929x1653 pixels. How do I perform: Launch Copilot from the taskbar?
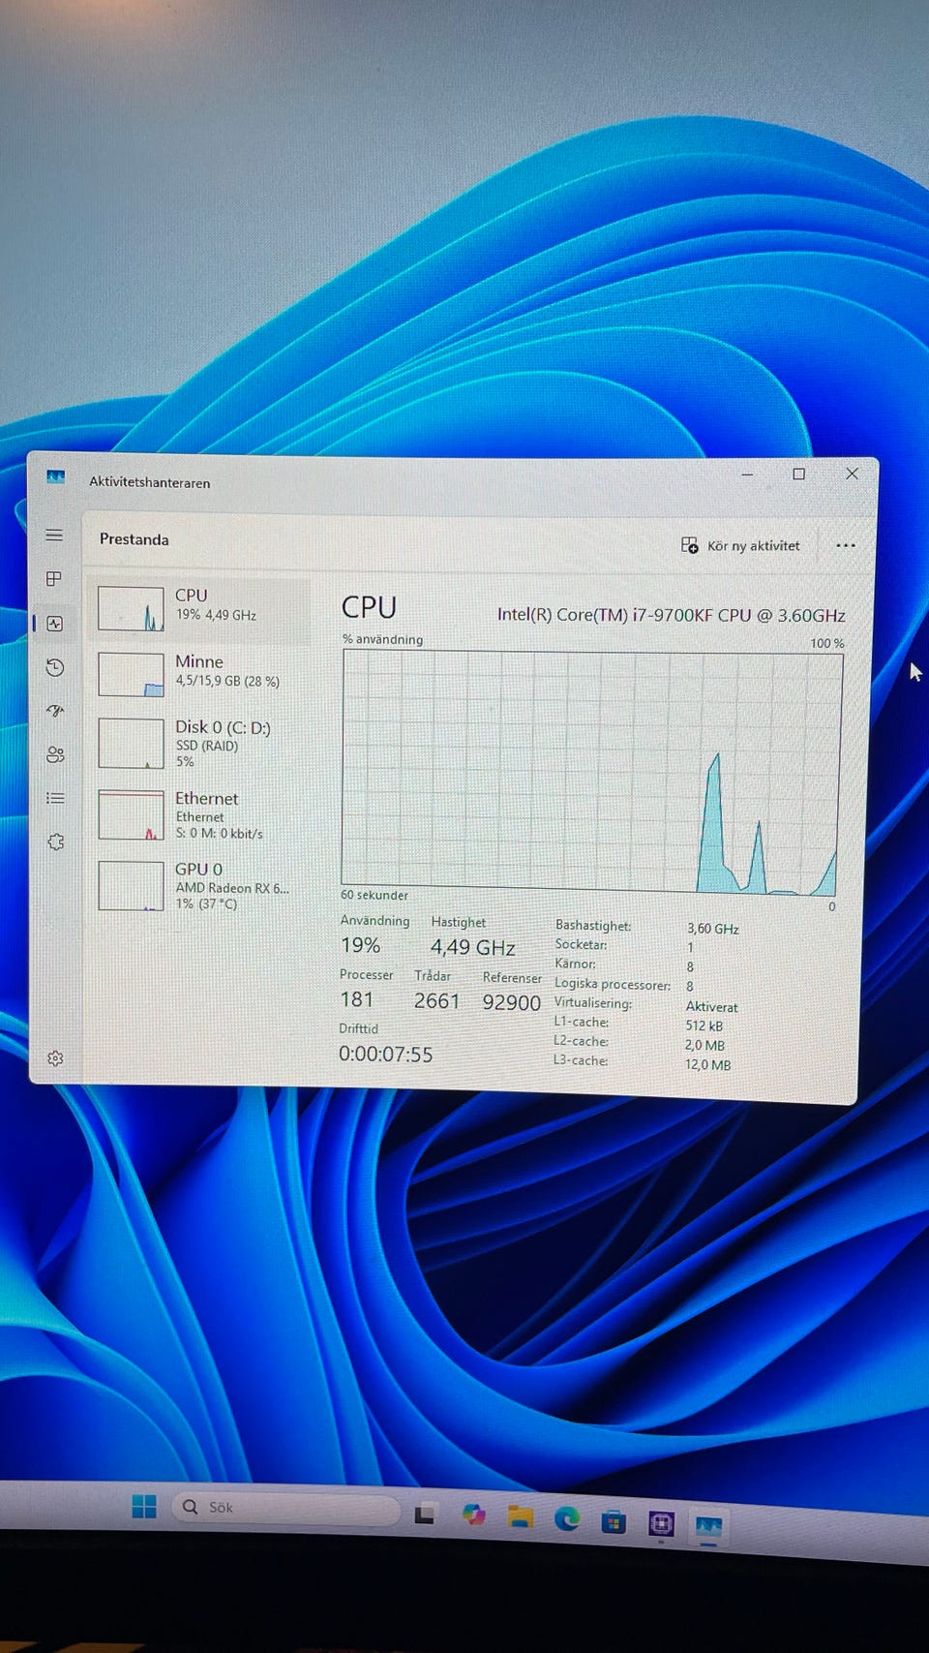[x=473, y=1515]
